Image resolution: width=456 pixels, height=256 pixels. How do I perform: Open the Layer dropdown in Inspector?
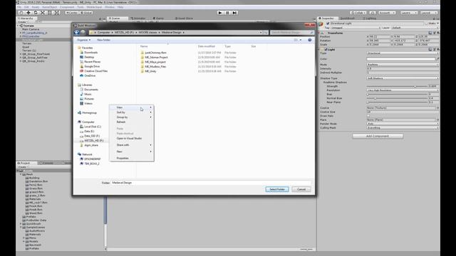click(415, 28)
